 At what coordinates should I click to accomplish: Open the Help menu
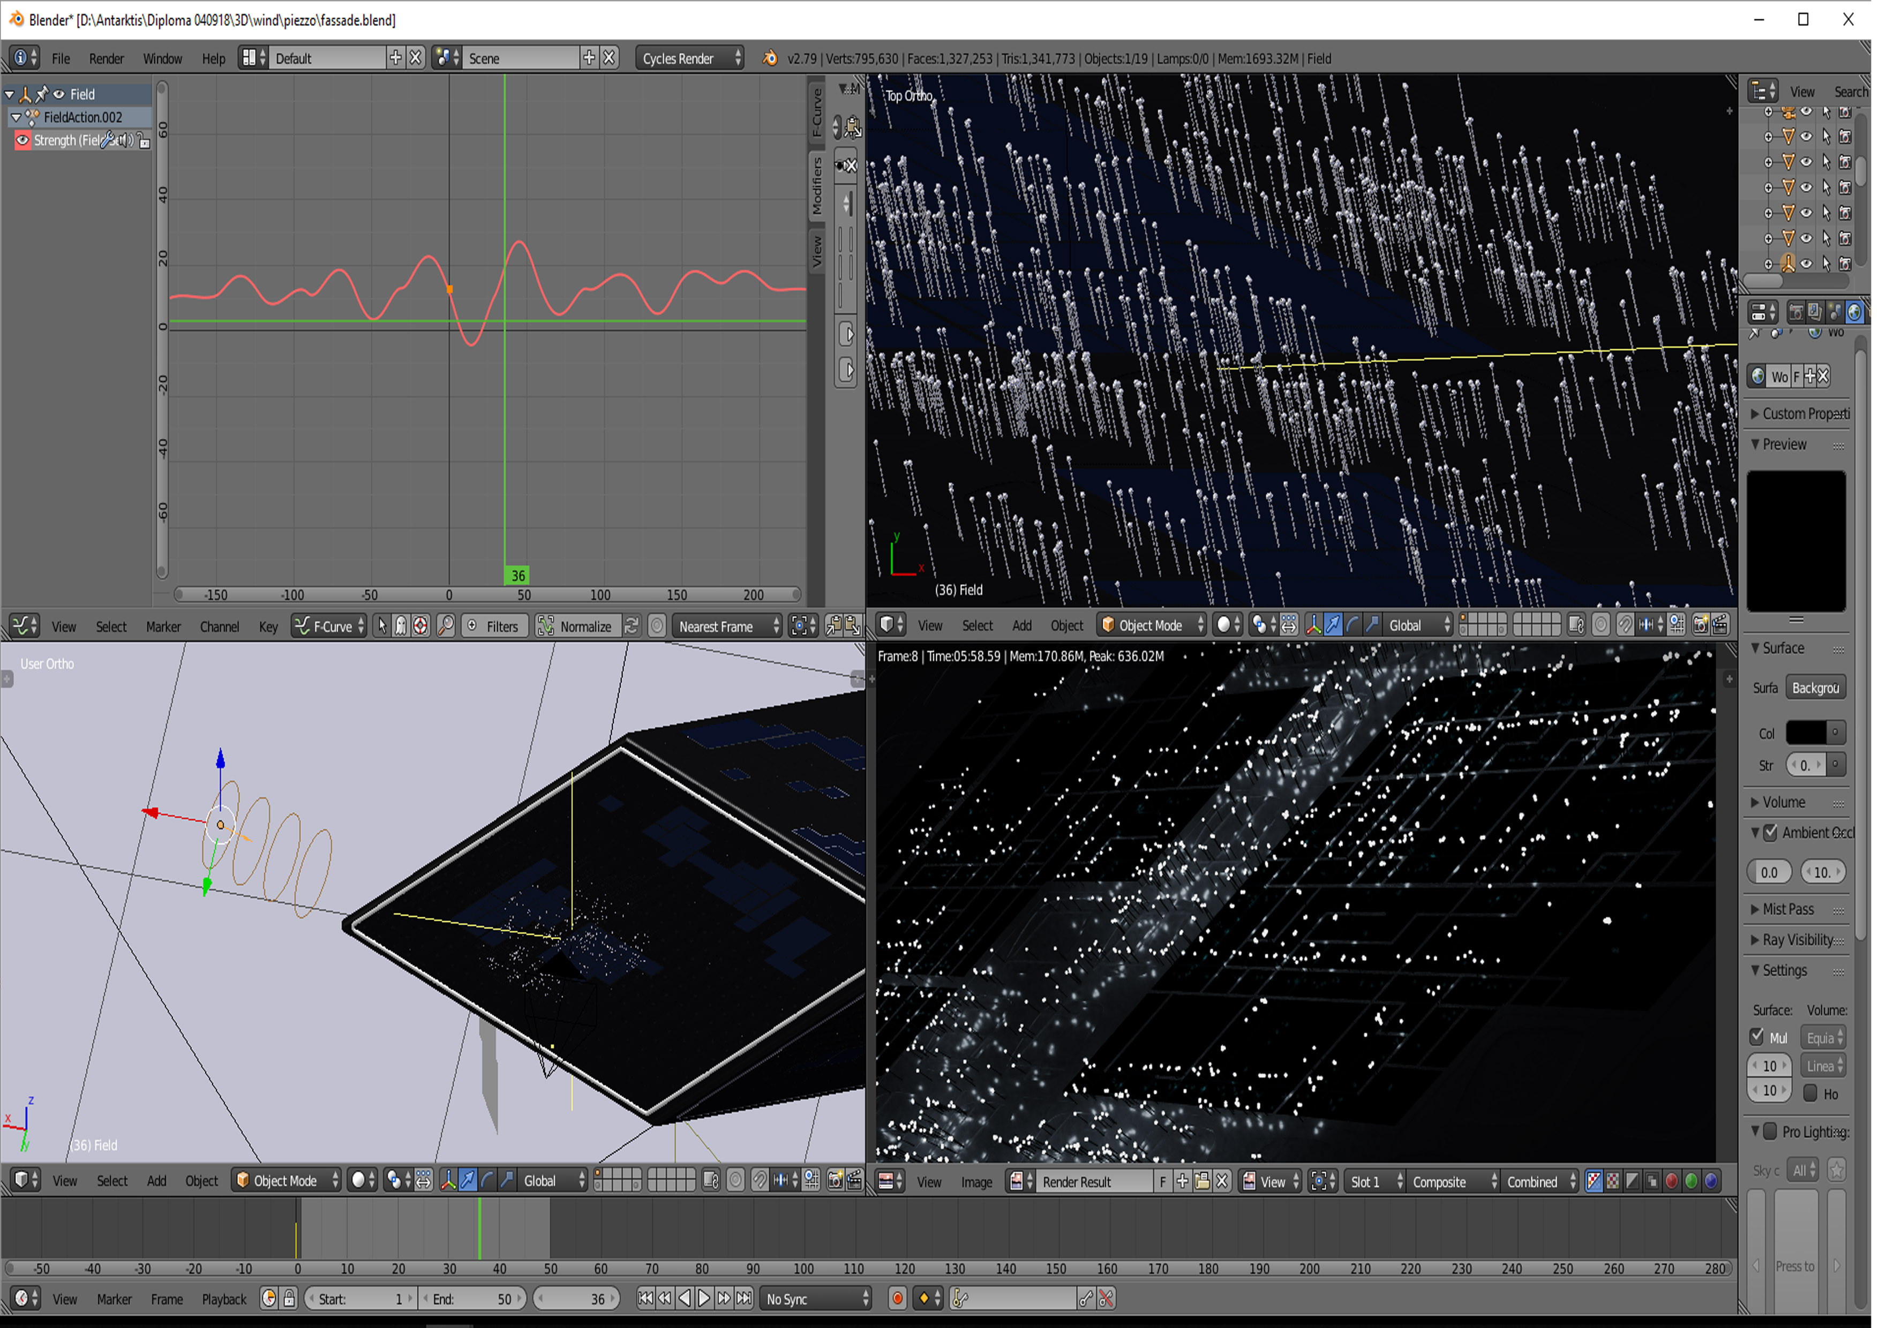[214, 59]
